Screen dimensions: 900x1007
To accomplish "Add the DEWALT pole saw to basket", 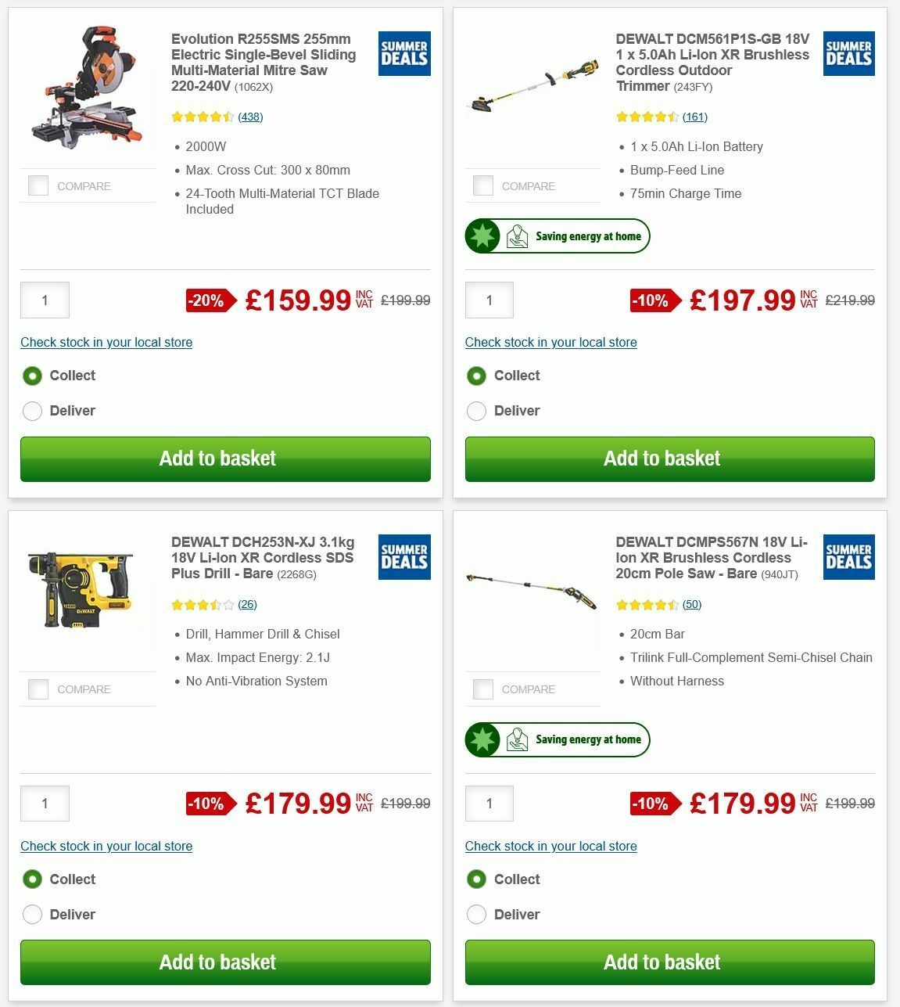I will coord(662,962).
